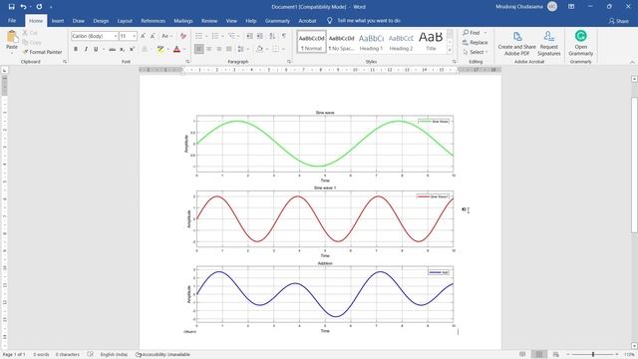Open Grammarly add-in
Screen dimensions: 638x359
580,44
